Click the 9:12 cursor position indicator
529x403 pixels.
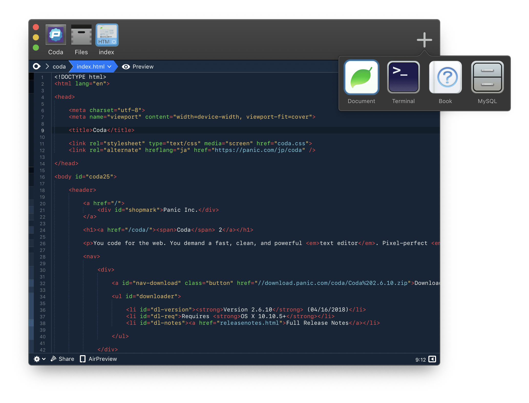420,360
